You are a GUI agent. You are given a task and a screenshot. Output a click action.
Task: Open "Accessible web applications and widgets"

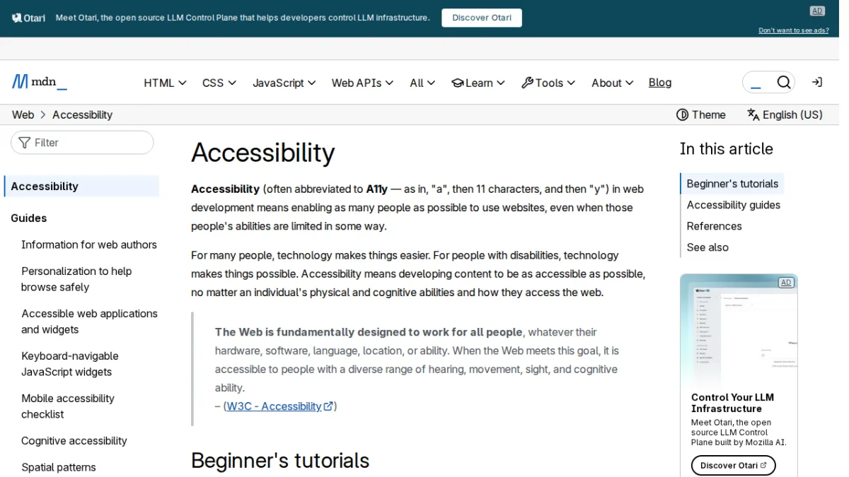click(89, 322)
